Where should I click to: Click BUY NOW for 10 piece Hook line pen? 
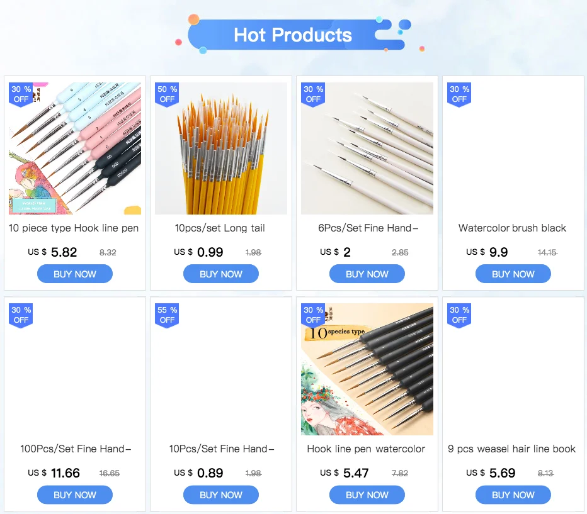coord(75,274)
